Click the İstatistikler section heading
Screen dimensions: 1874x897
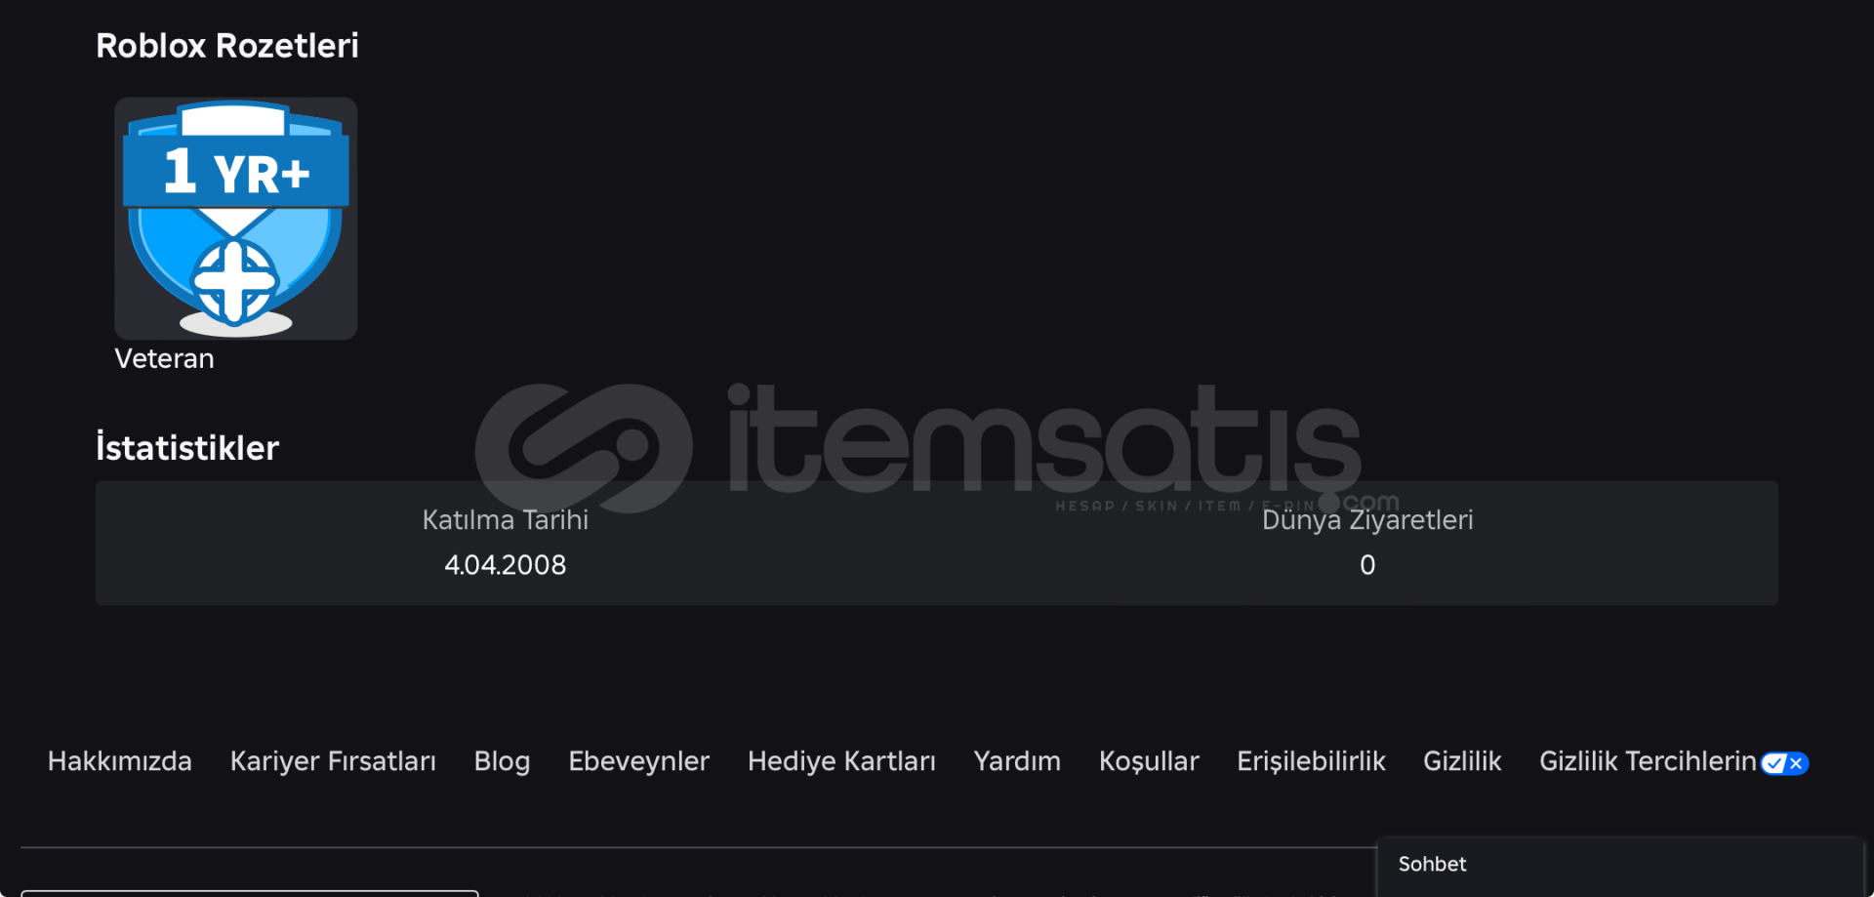pyautogui.click(x=187, y=447)
